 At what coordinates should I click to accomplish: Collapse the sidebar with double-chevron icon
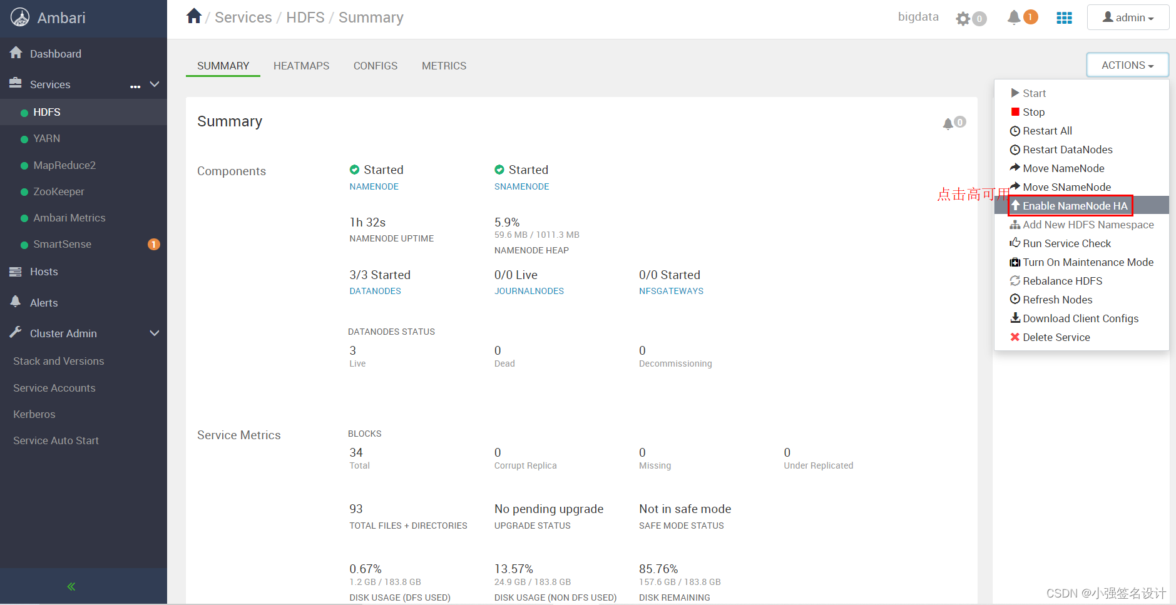point(71,586)
